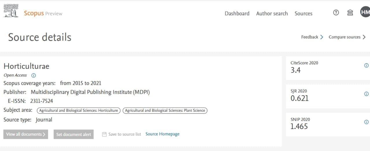Image resolution: width=370 pixels, height=151 pixels.
Task: Click the Scopus Preview brand text
Action: point(43,13)
